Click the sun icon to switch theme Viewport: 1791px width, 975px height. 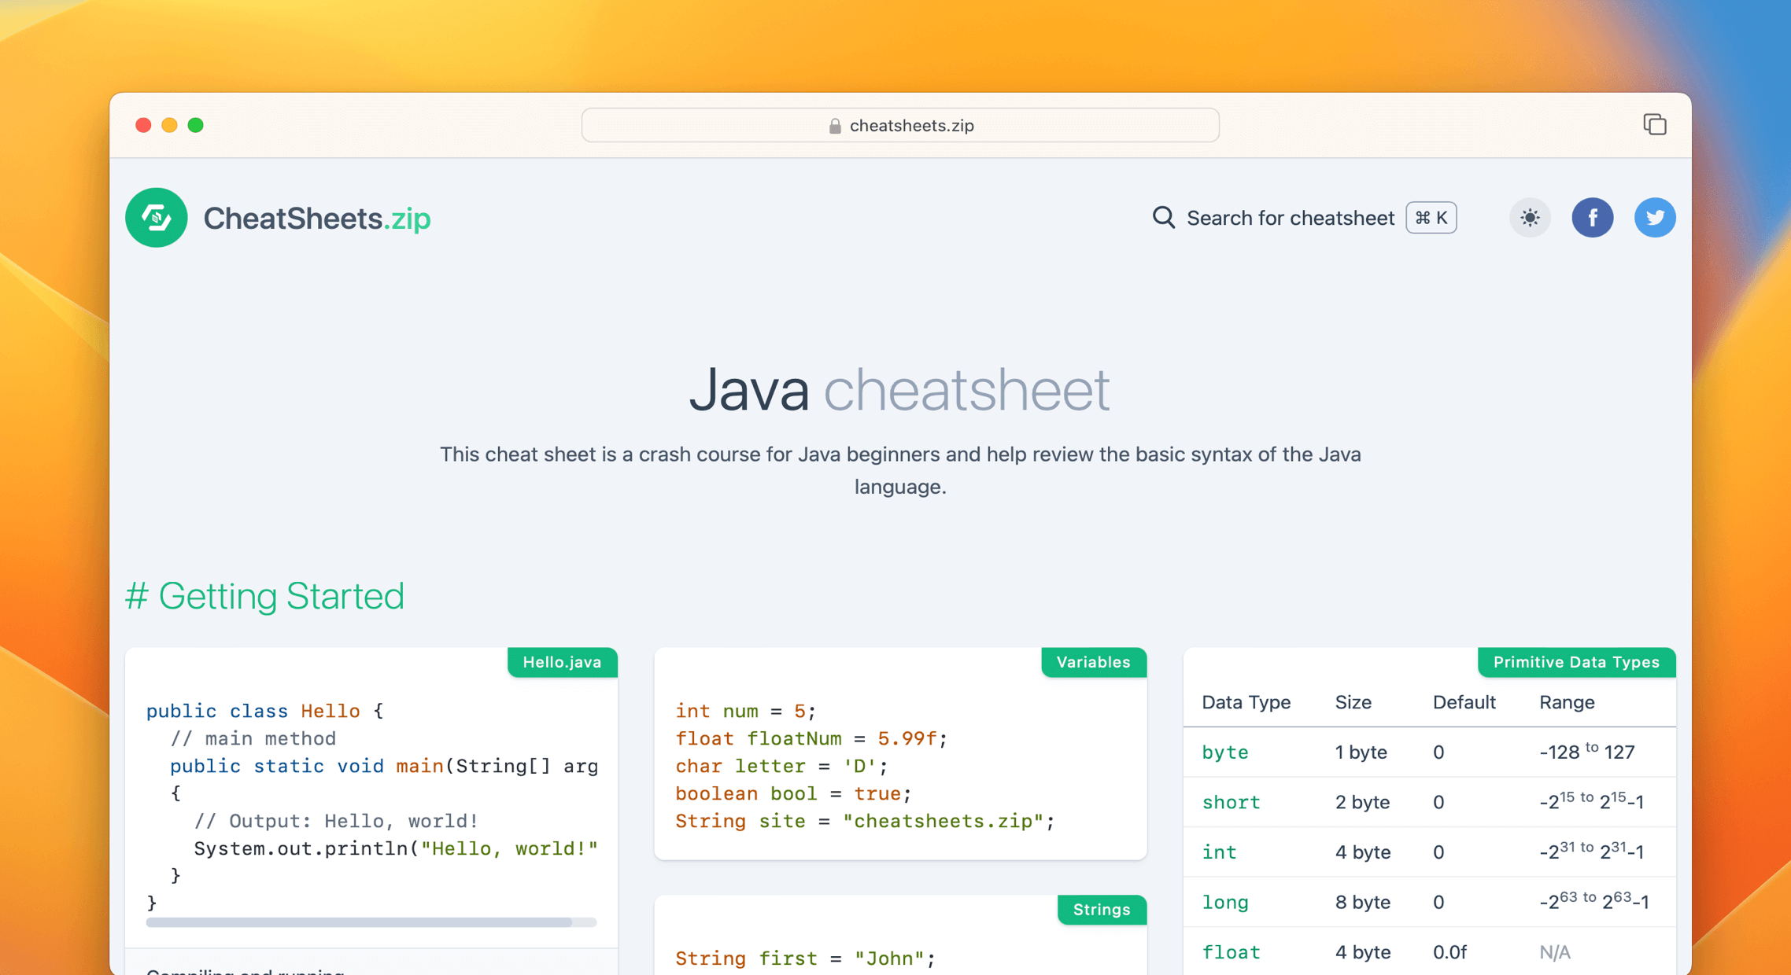click(x=1530, y=218)
